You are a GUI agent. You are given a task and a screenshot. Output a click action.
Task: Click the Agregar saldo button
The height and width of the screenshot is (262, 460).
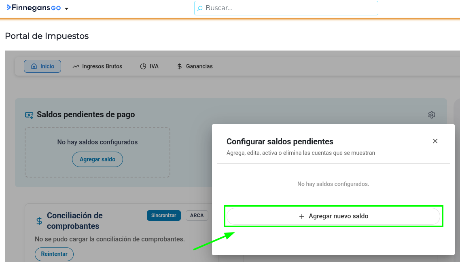tap(98, 159)
